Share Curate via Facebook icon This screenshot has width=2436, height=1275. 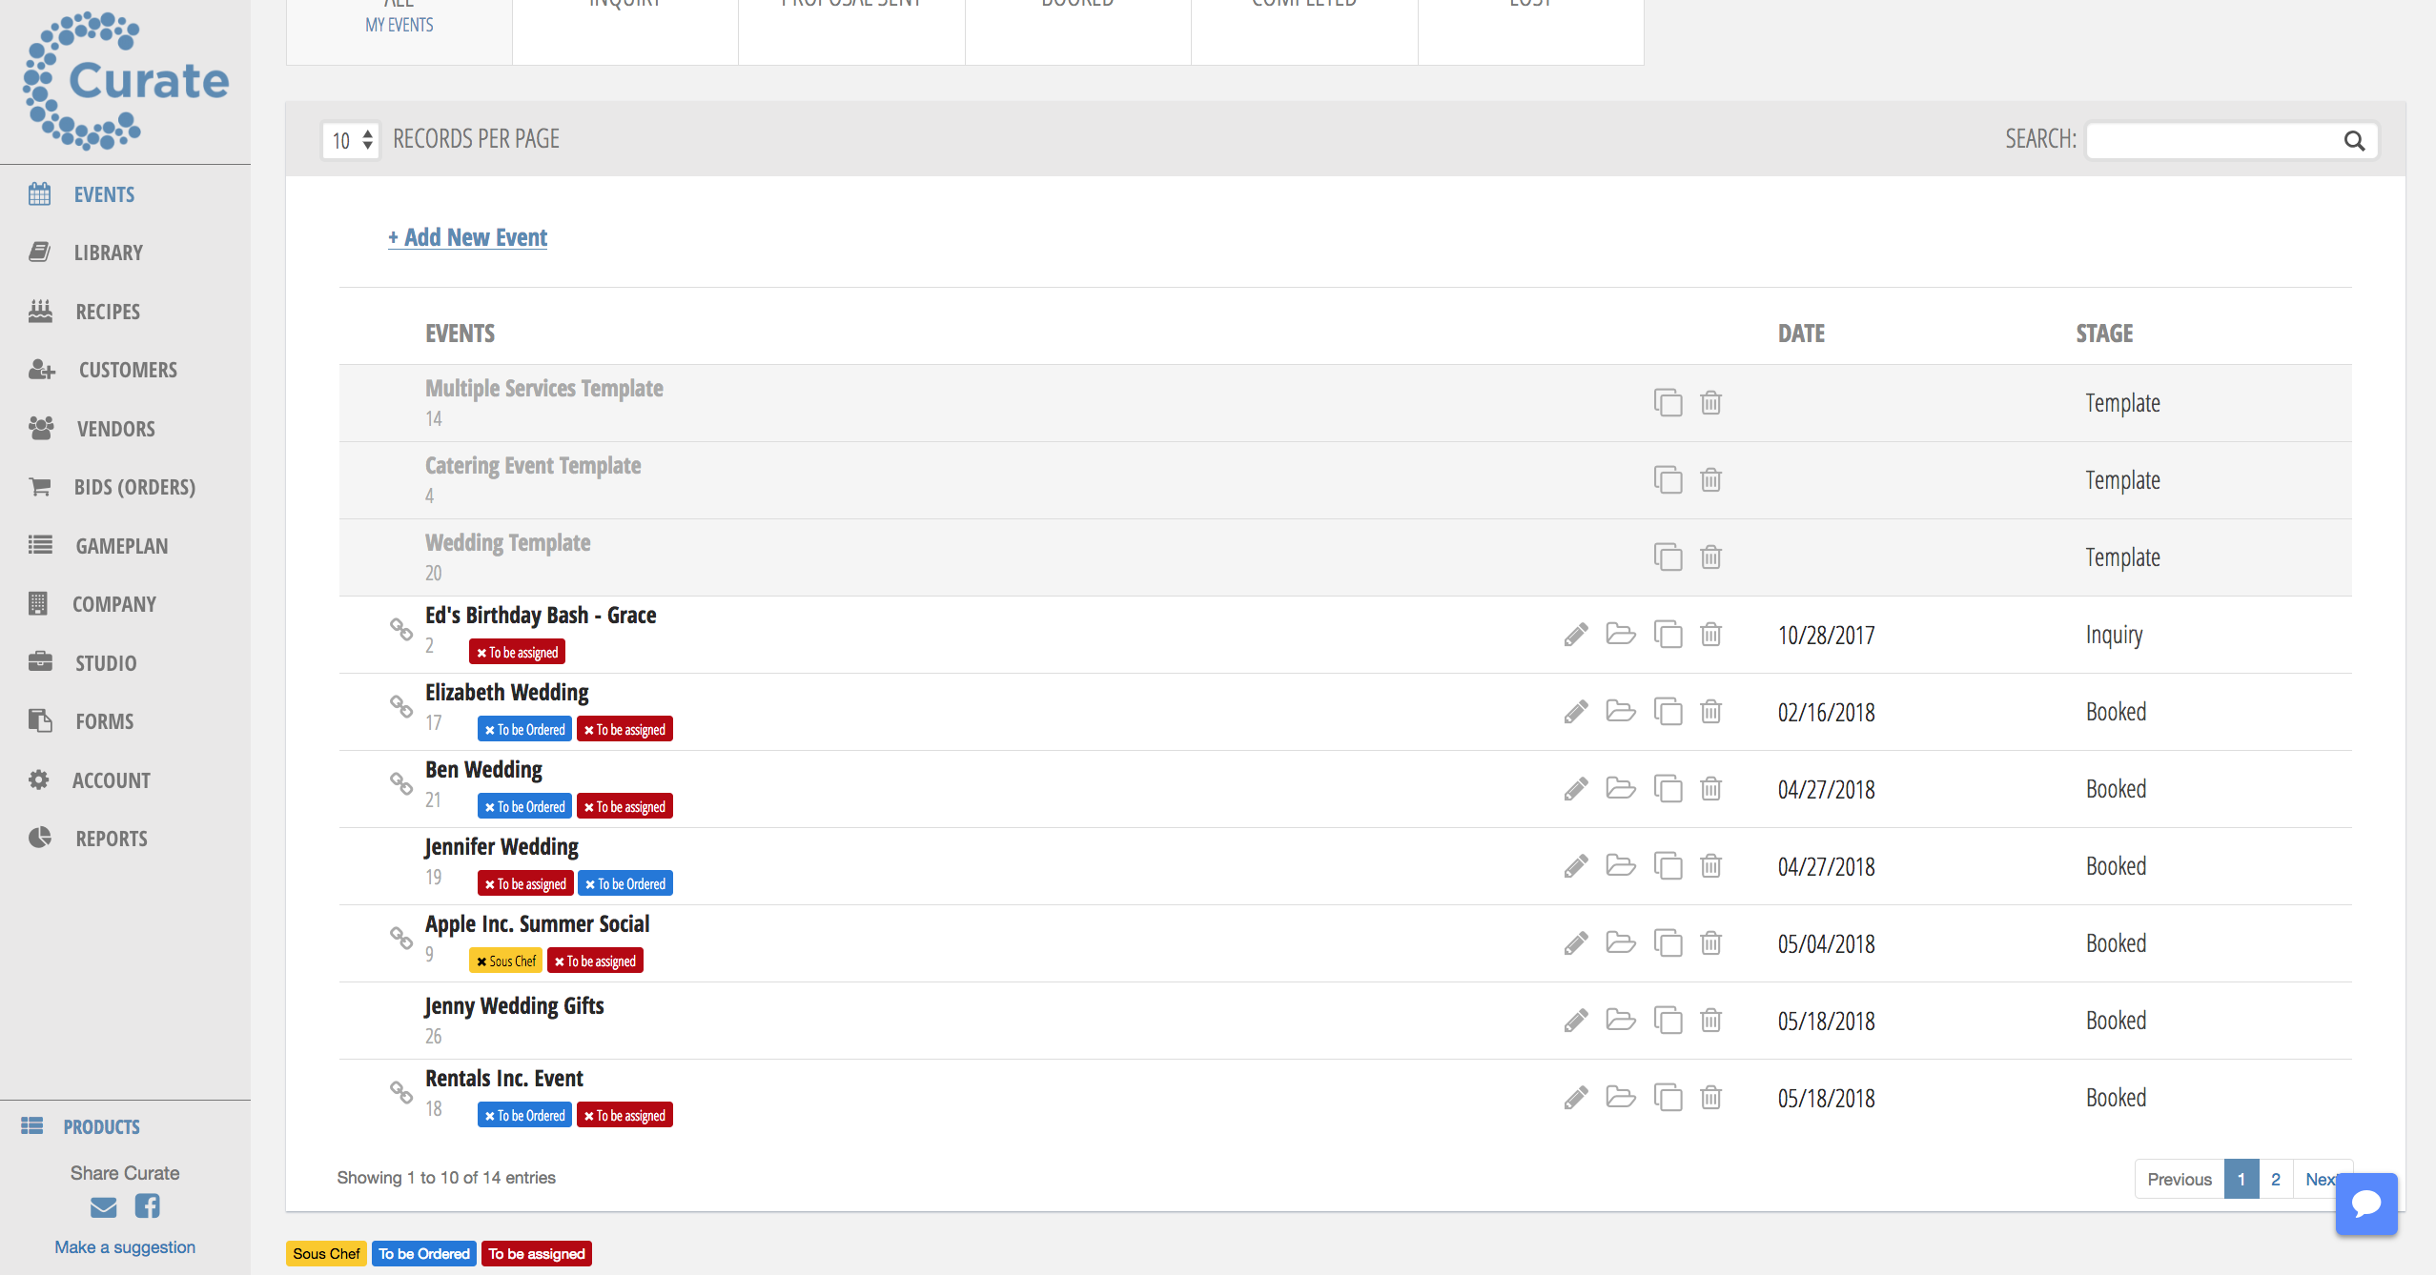coord(147,1206)
